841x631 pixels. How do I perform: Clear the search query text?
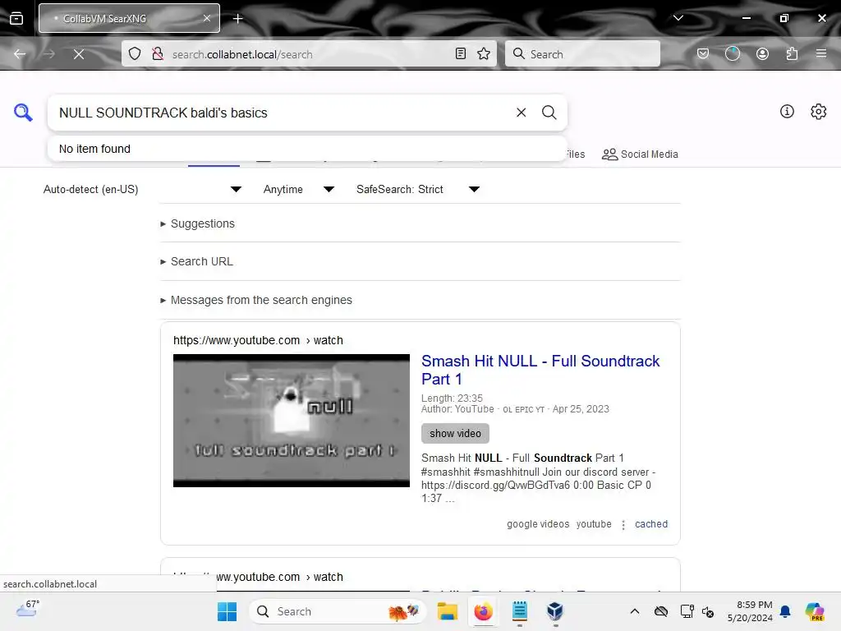click(x=521, y=112)
